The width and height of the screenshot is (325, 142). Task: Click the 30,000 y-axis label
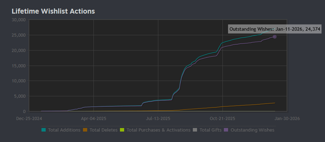coord(18,20)
